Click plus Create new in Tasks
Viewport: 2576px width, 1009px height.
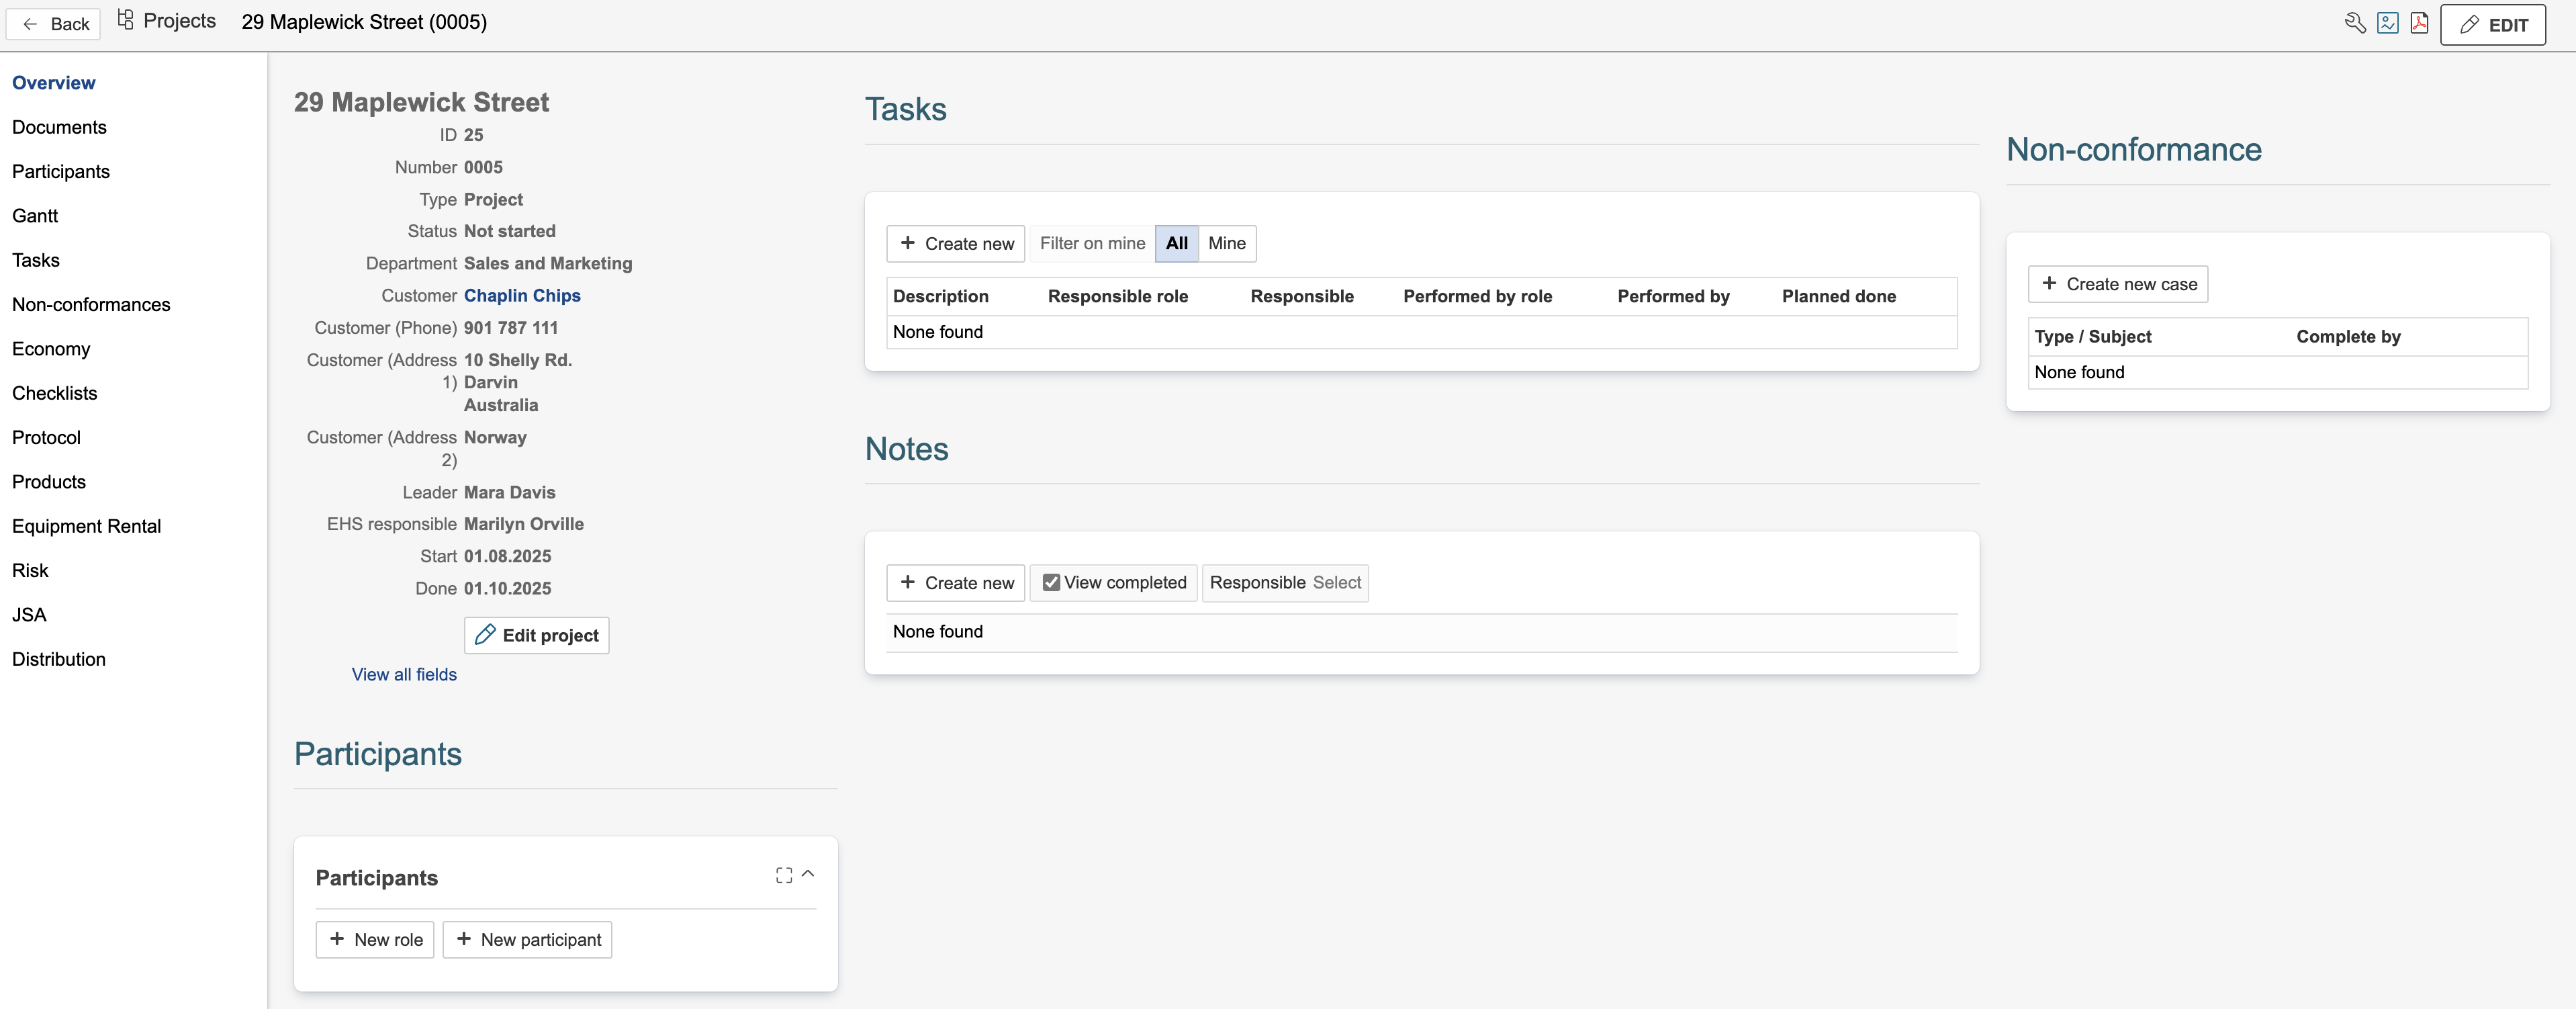955,243
